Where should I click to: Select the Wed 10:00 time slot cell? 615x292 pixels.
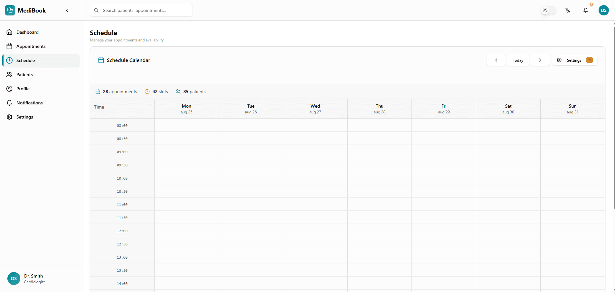[315, 178]
